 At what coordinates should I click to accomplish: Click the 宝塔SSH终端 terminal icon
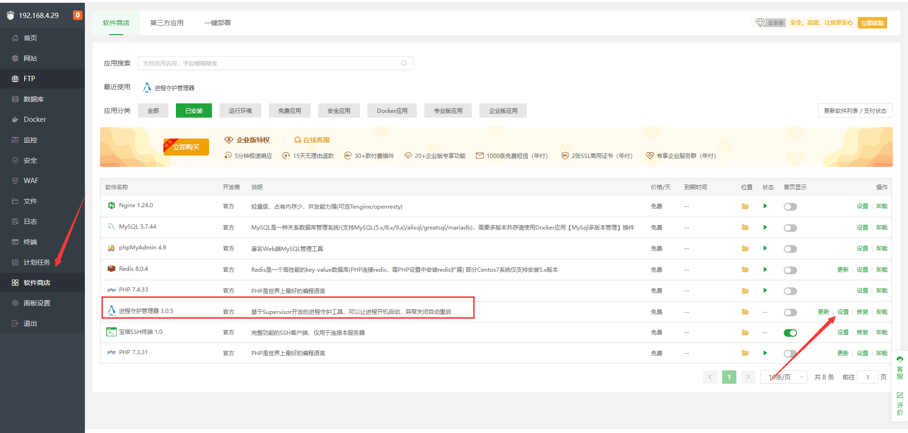[111, 332]
